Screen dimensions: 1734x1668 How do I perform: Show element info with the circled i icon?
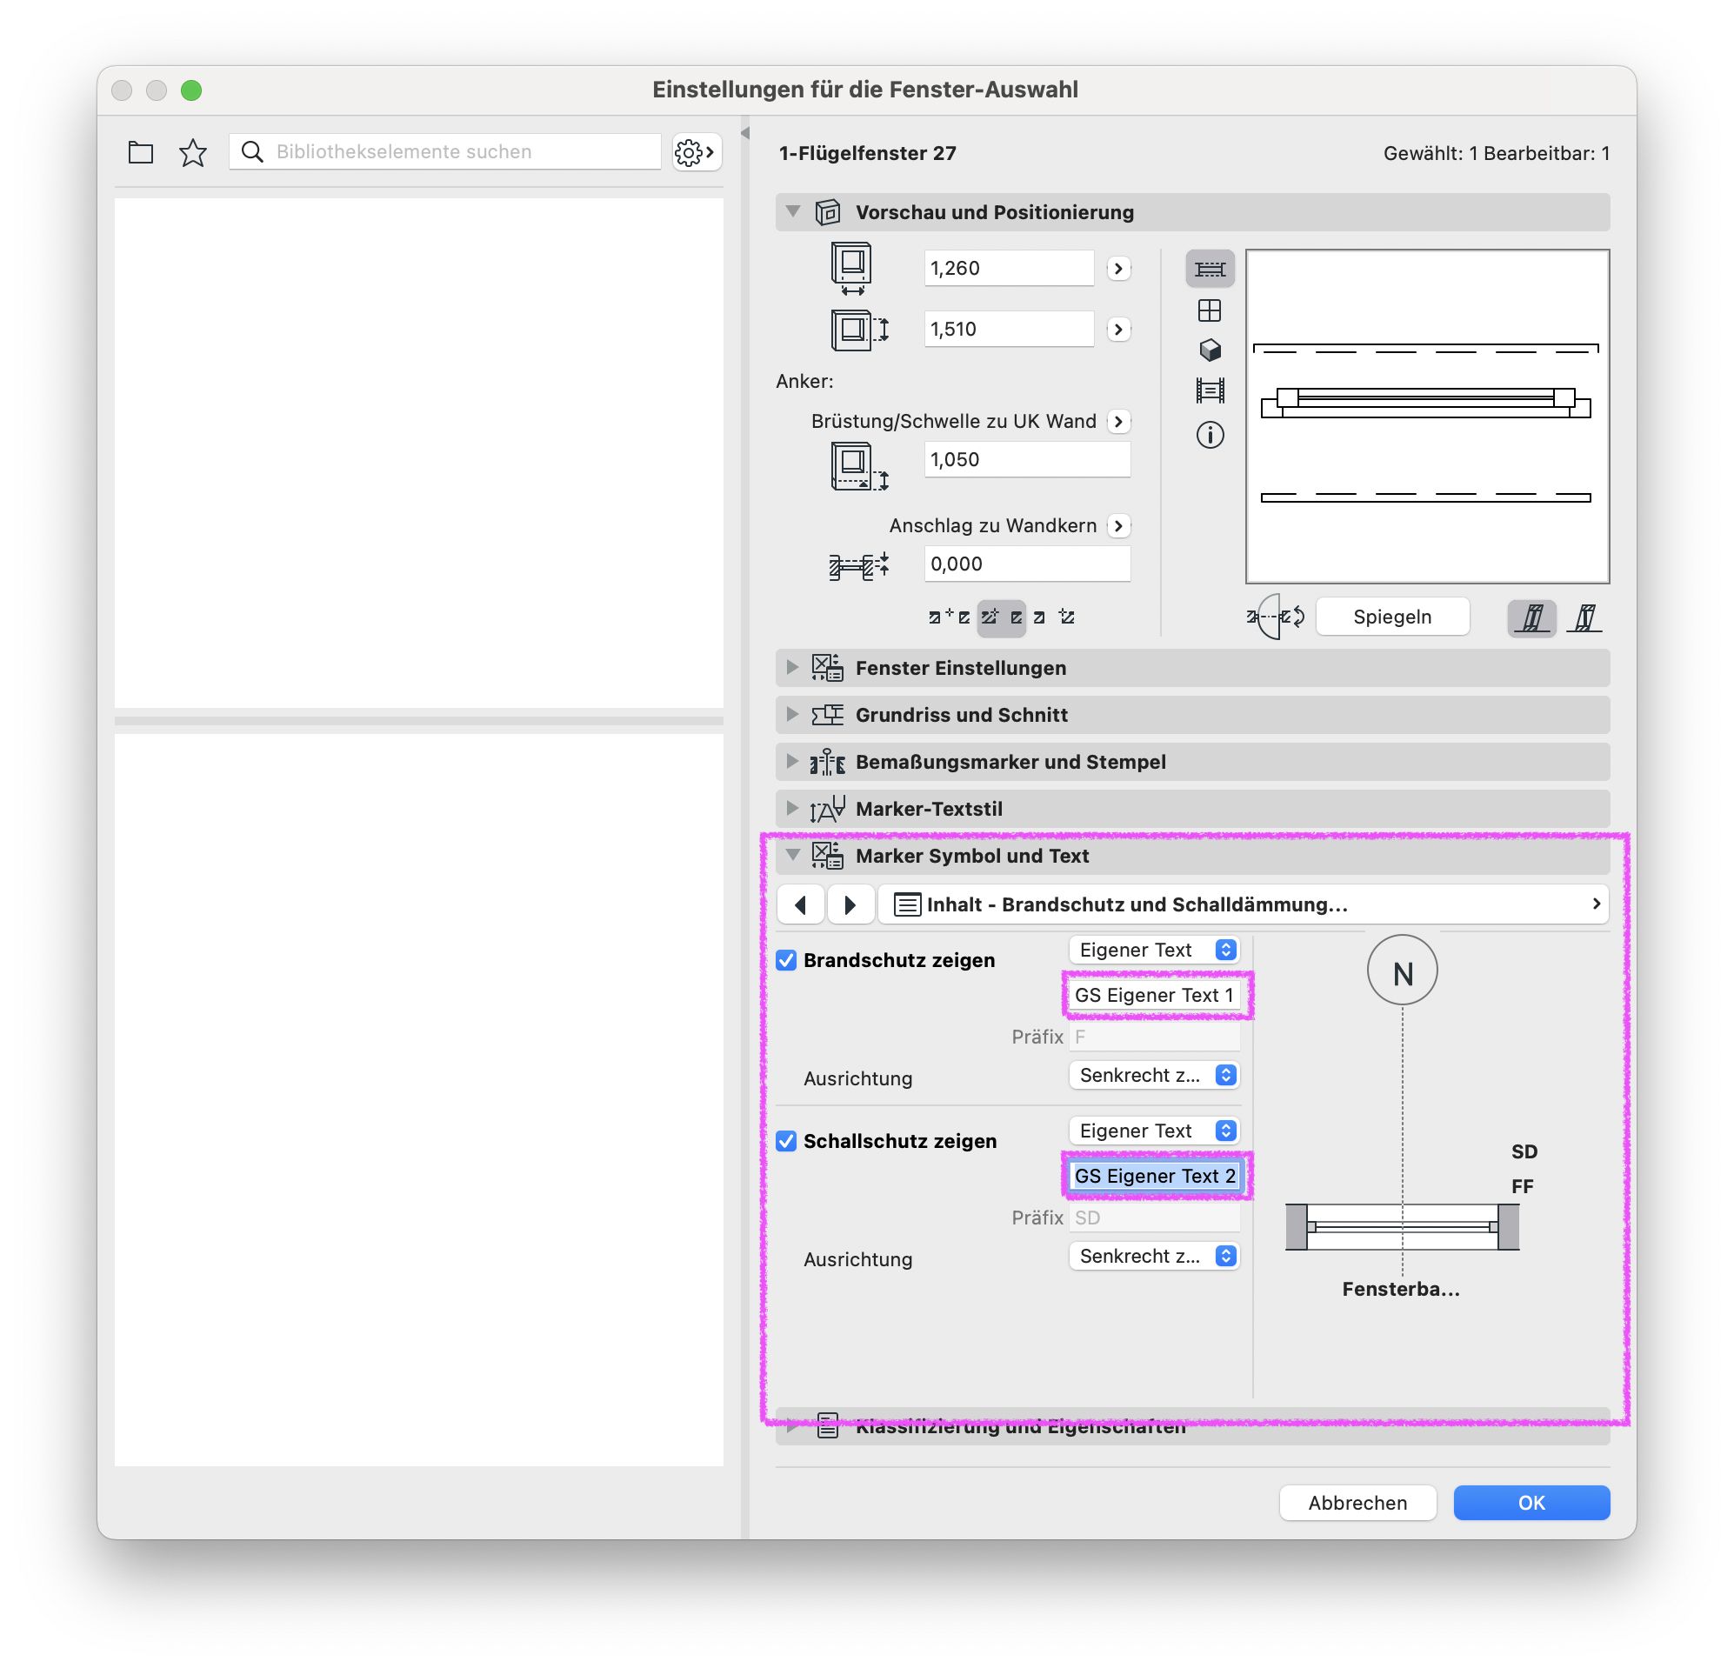click(x=1210, y=435)
